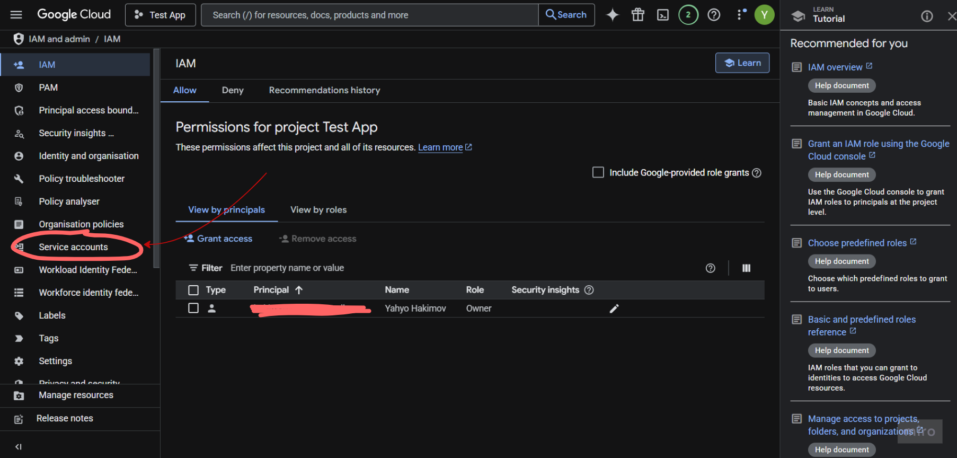Switch to the Deny tab
957x458 pixels.
tap(233, 91)
